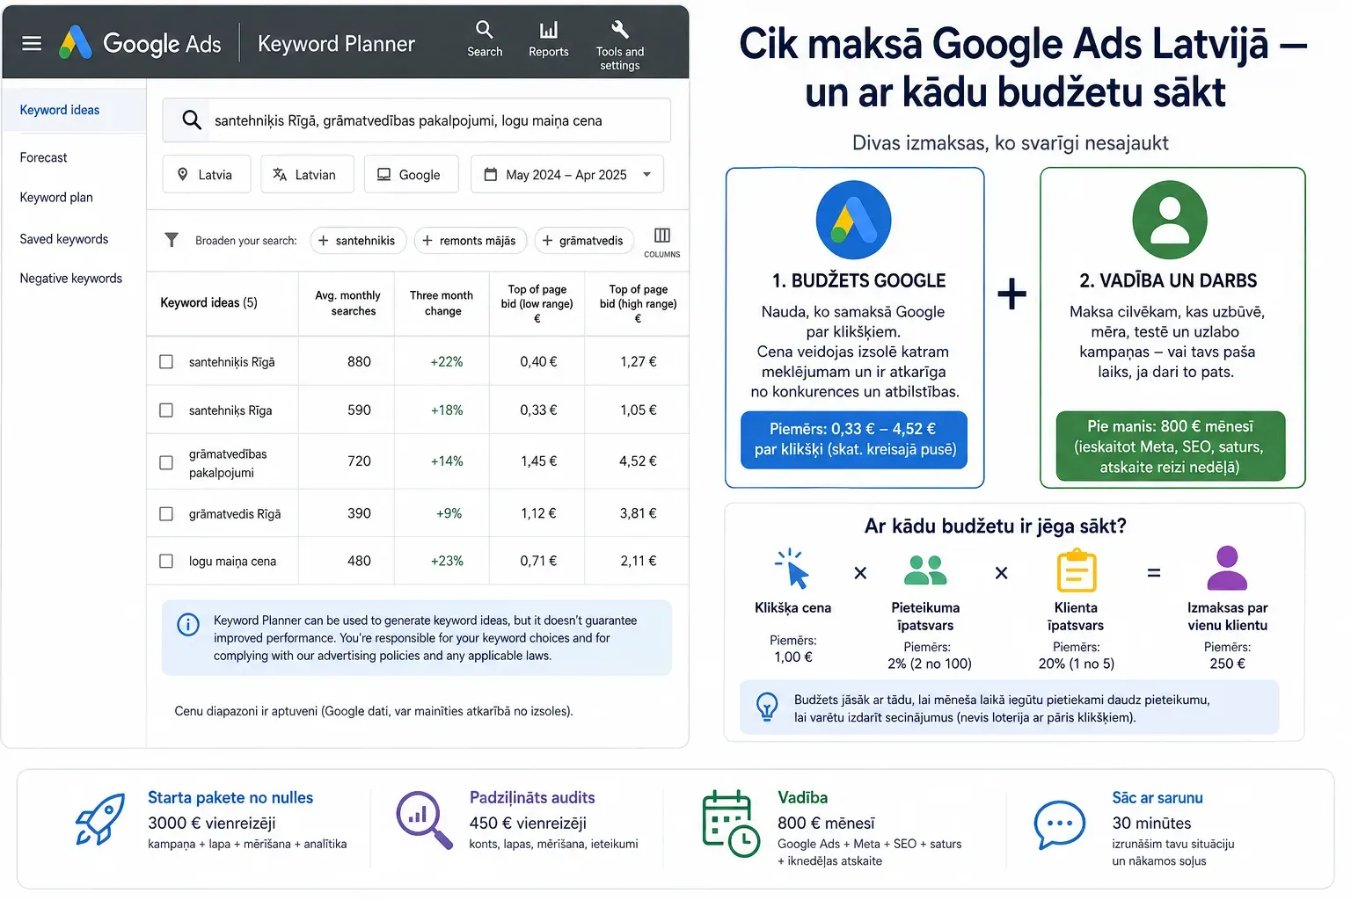Click the magnifier in keyword search box
Viewport: 1351px width, 900px height.
click(191, 120)
